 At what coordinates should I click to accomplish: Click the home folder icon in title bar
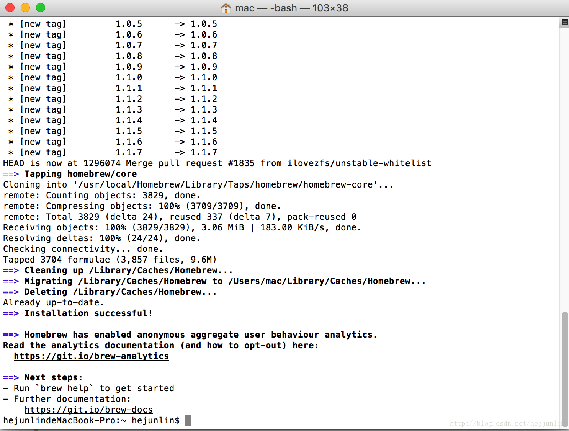(x=226, y=8)
